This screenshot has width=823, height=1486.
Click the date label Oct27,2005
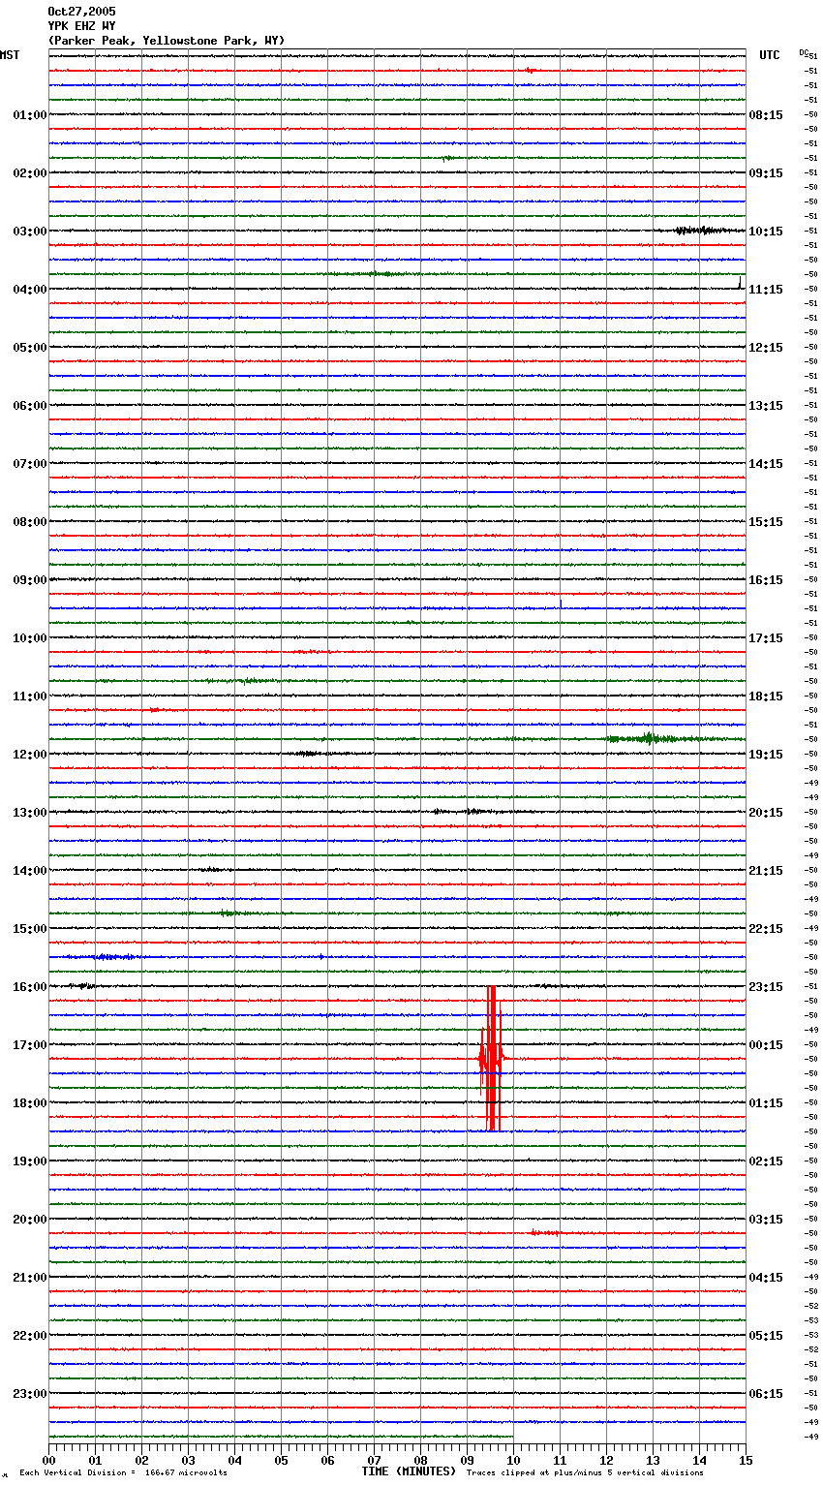pos(81,12)
